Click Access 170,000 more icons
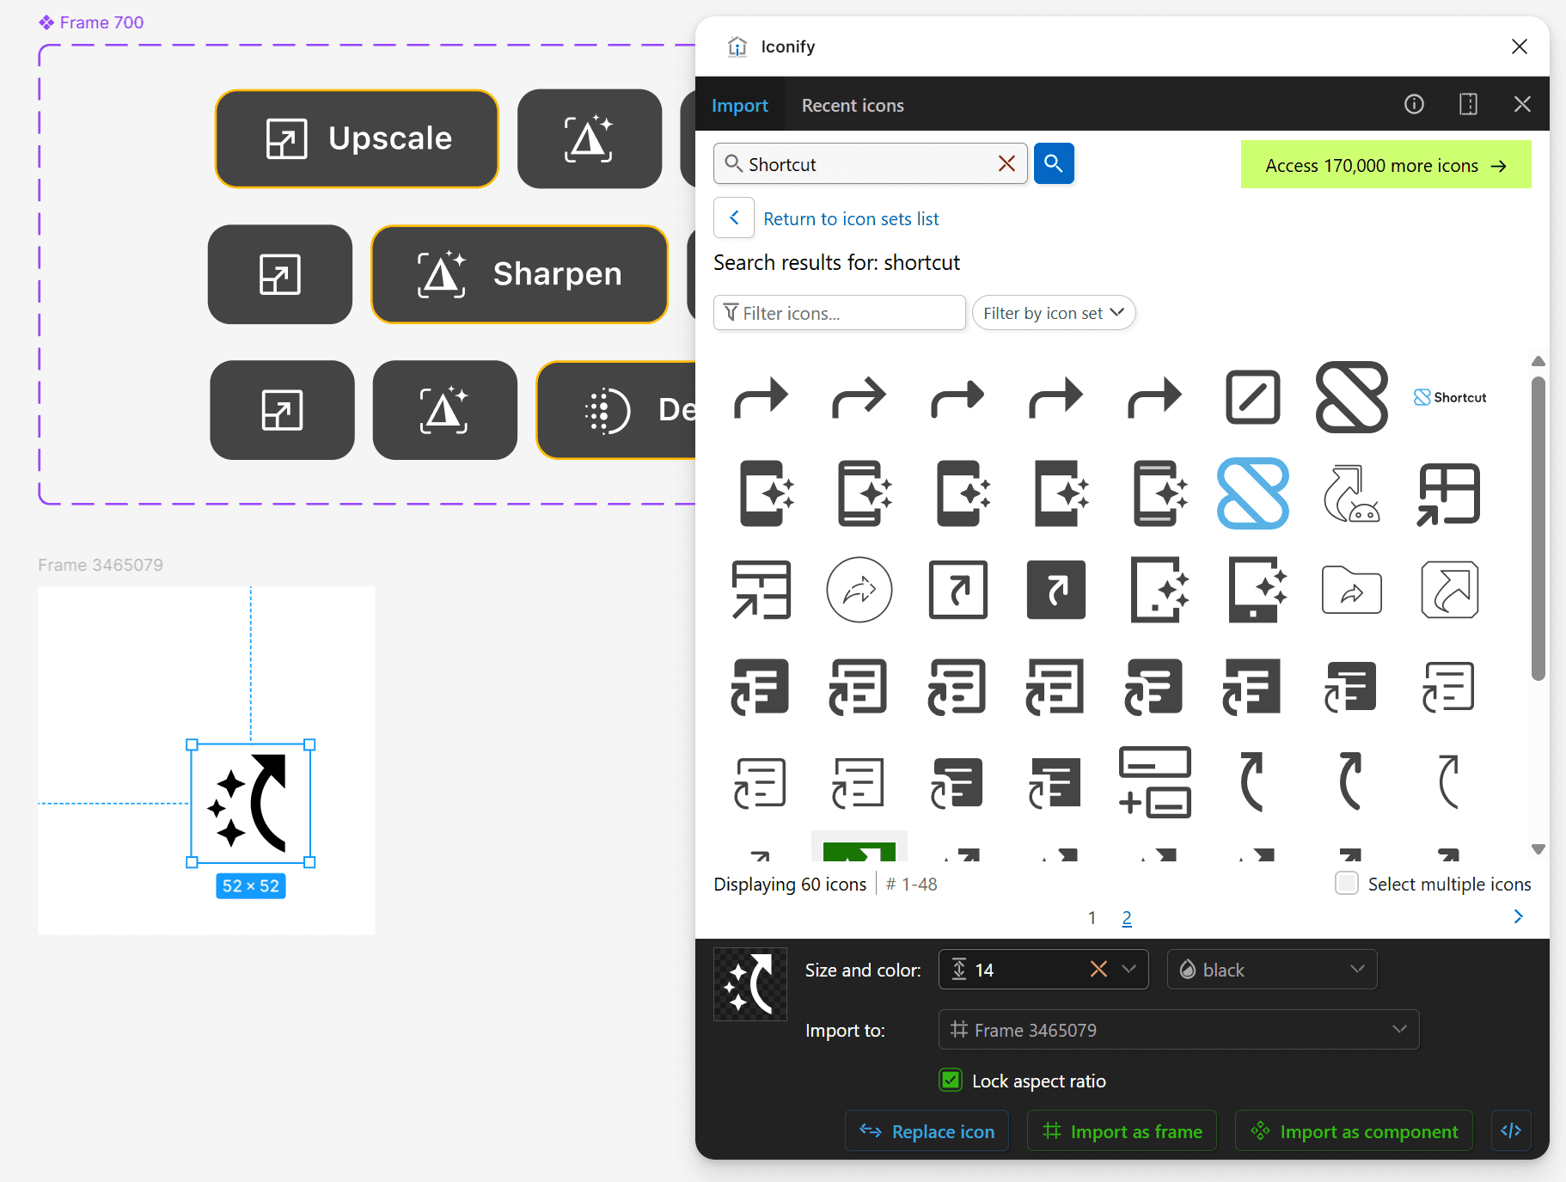The width and height of the screenshot is (1566, 1182). pos(1386,165)
